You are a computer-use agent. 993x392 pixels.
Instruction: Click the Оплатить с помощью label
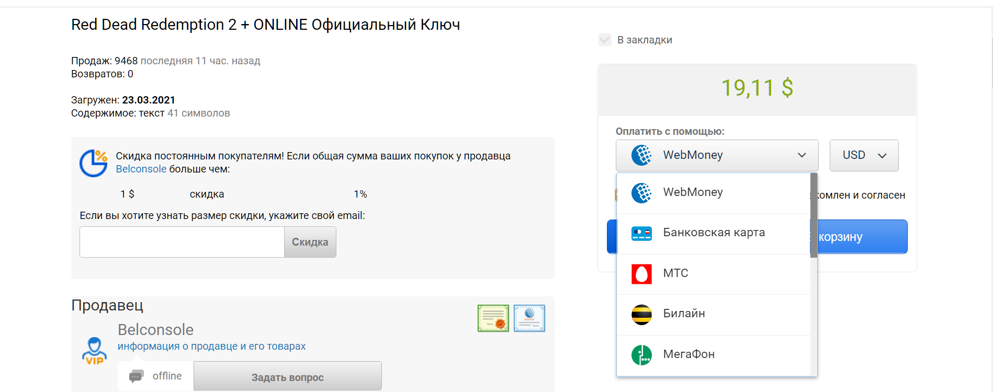pyautogui.click(x=670, y=131)
